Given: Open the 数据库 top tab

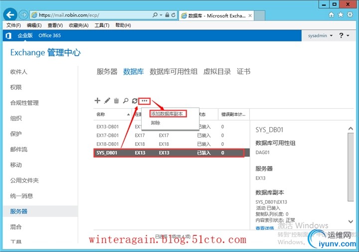Looking at the screenshot, I should [x=134, y=71].
